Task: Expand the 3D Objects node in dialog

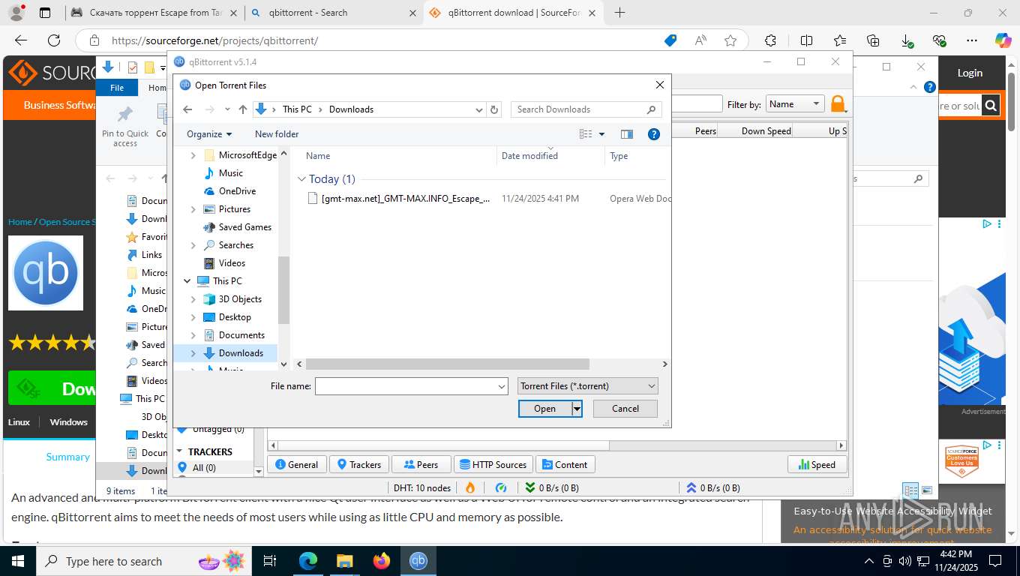Action: tap(193, 299)
